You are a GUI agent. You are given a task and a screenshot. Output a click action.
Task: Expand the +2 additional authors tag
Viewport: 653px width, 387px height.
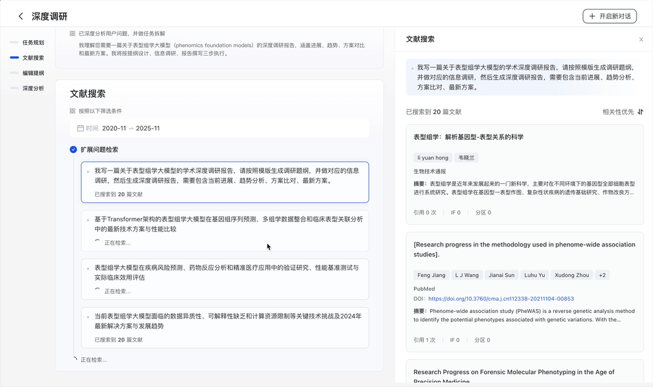coord(602,275)
